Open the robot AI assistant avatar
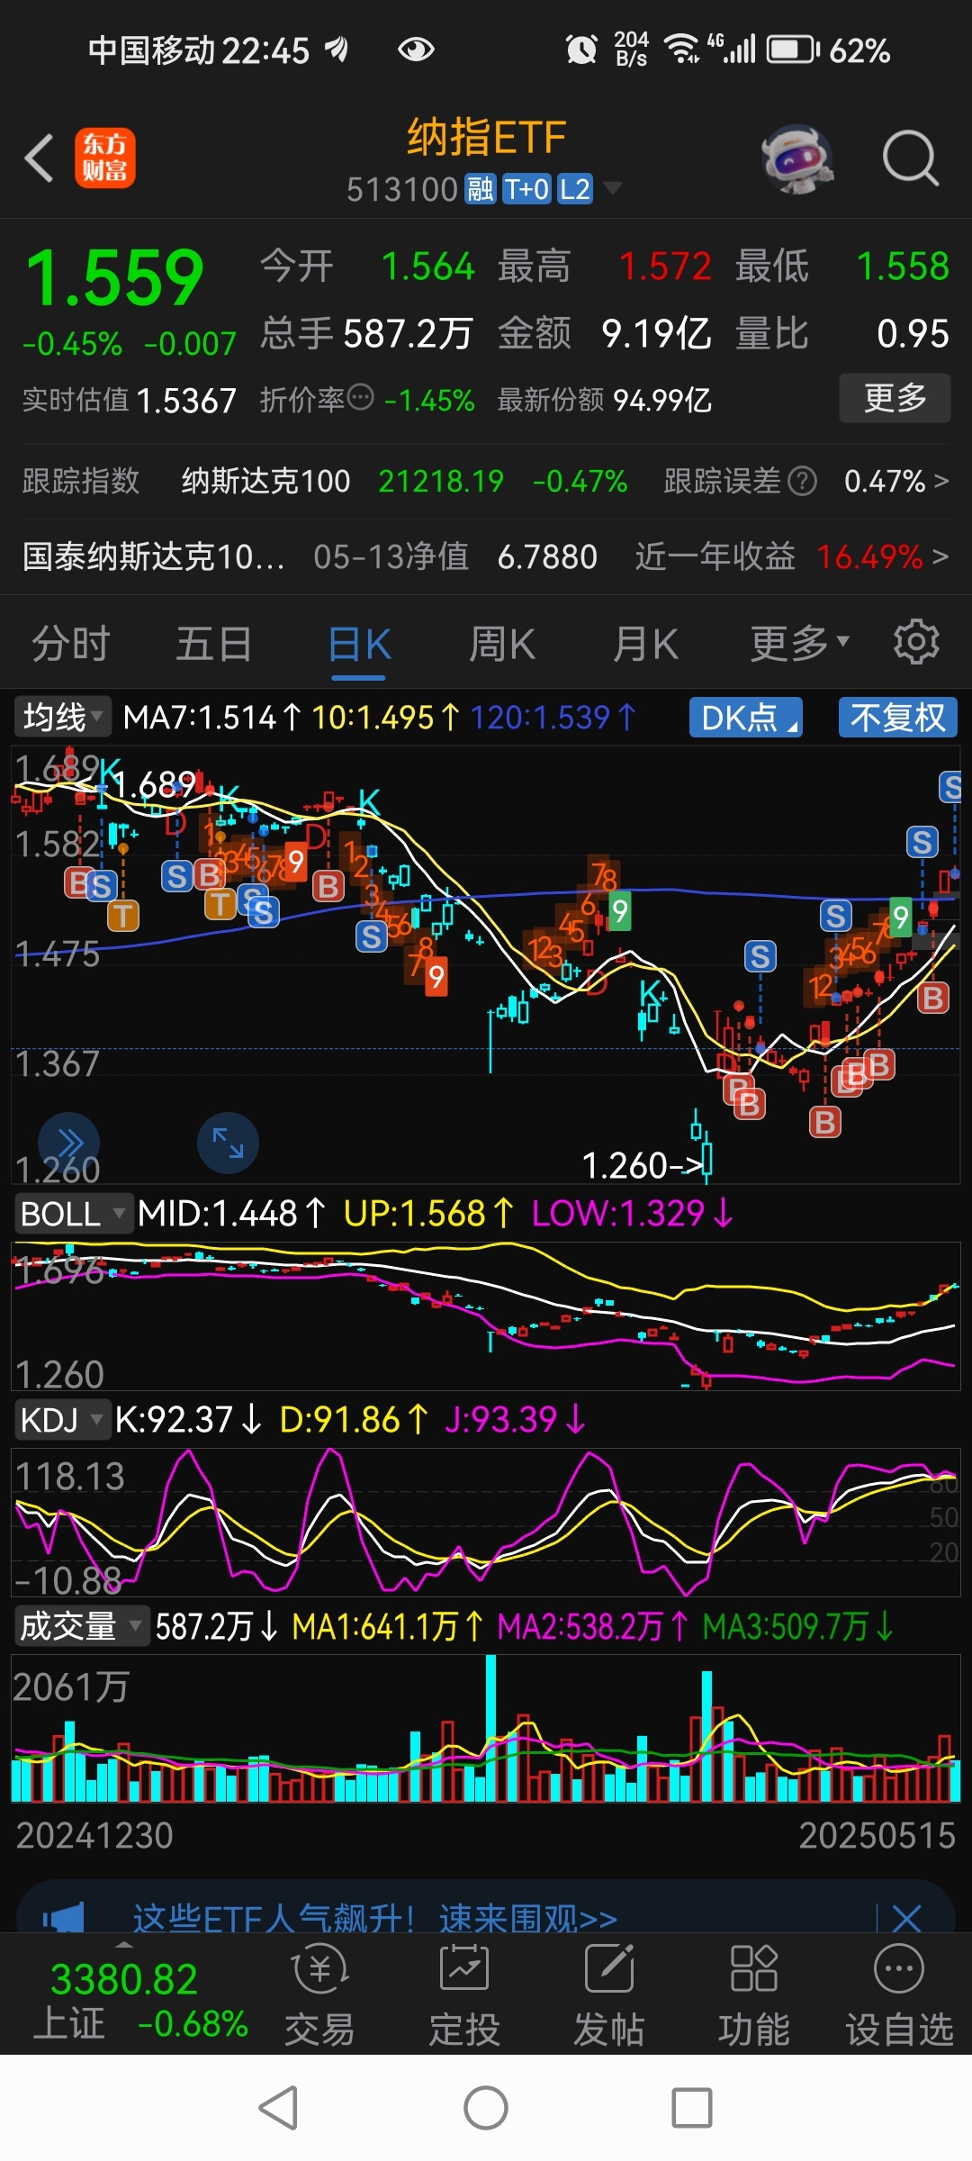This screenshot has height=2161, width=972. tap(796, 158)
